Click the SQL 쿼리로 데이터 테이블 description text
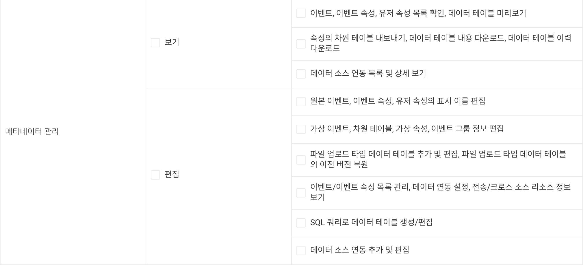This screenshot has width=583, height=265. tap(372, 222)
